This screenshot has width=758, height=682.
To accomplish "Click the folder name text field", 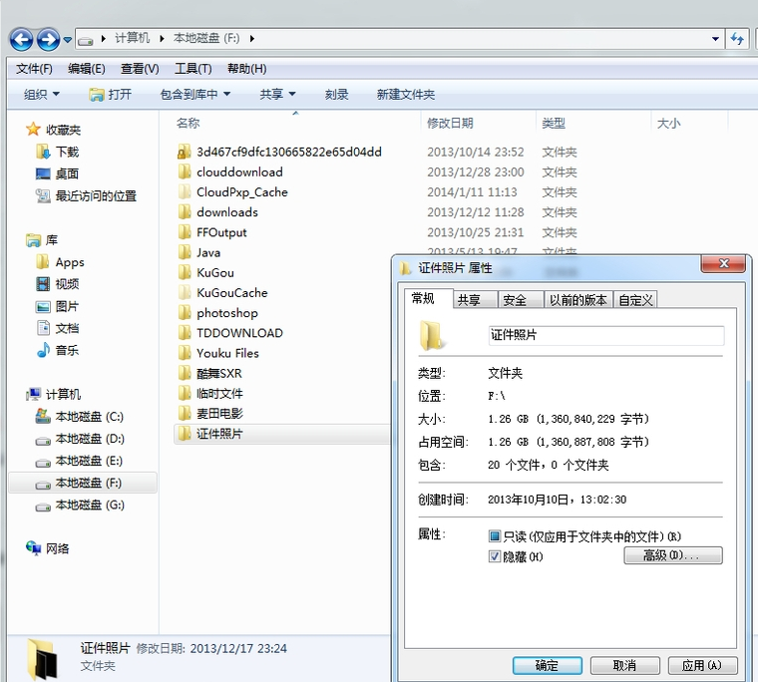I will 605,336.
